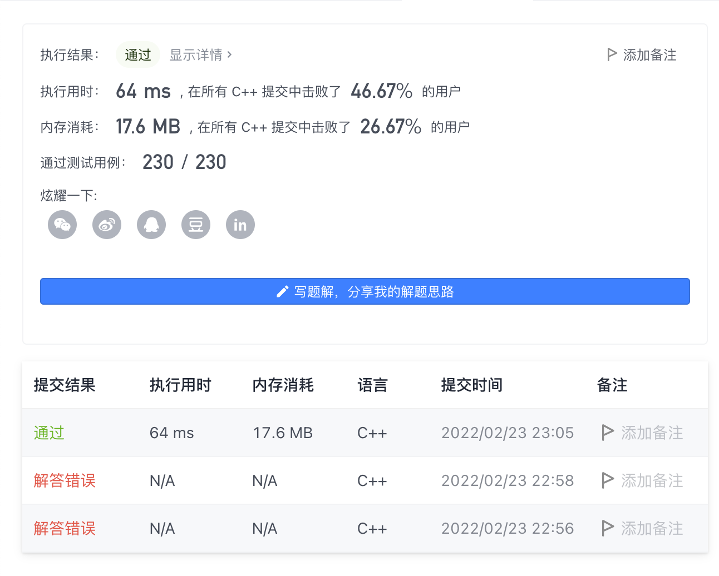
Task: Click the 执行用时 column header
Action: point(180,385)
